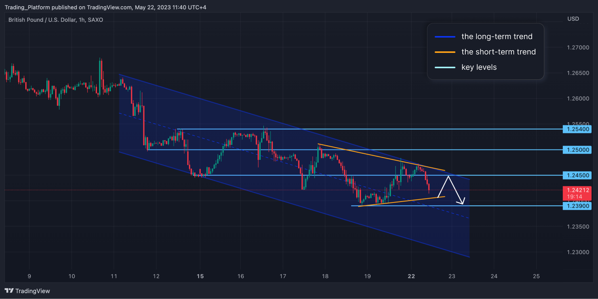This screenshot has height=299, width=598.
Task: Click the "1.26500" price axis value
Action: coord(578,73)
